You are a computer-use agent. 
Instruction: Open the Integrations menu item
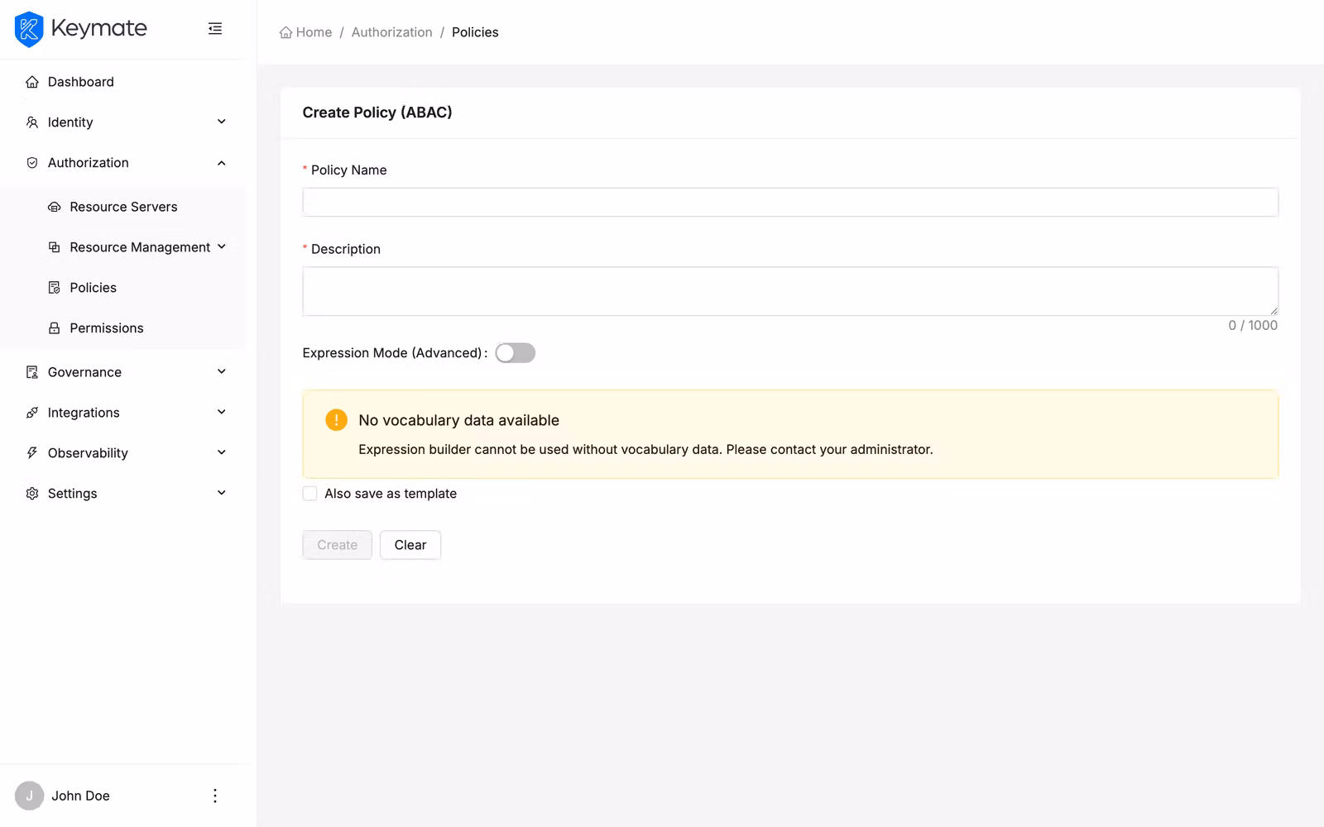click(x=84, y=413)
